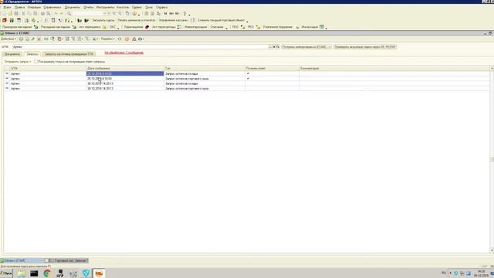Open the Справочники menu
Image resolution: width=494 pixels, height=278 pixels.
[52, 7]
